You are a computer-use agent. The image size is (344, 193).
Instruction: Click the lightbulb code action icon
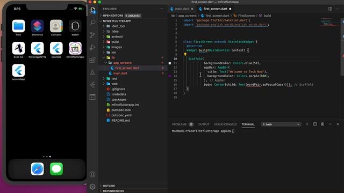pyautogui.click(x=185, y=54)
